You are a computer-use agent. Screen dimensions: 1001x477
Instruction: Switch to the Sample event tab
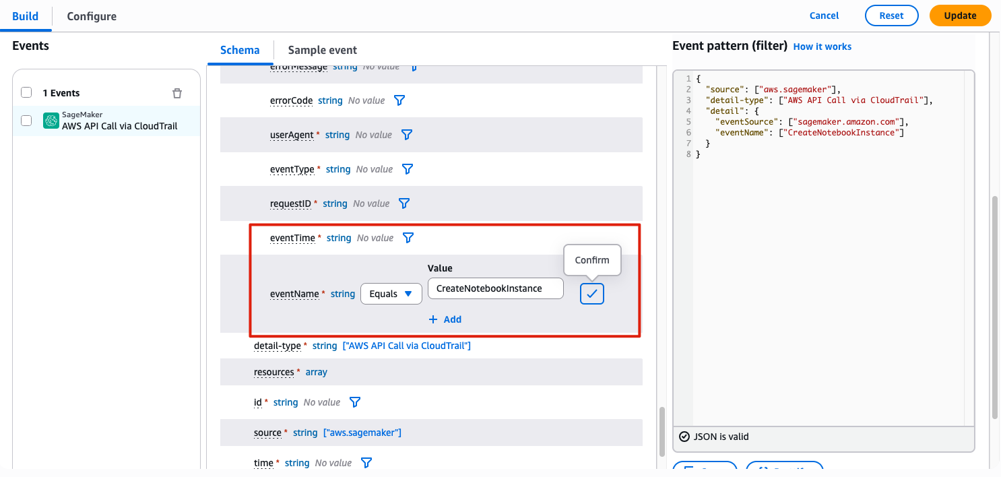click(x=322, y=50)
